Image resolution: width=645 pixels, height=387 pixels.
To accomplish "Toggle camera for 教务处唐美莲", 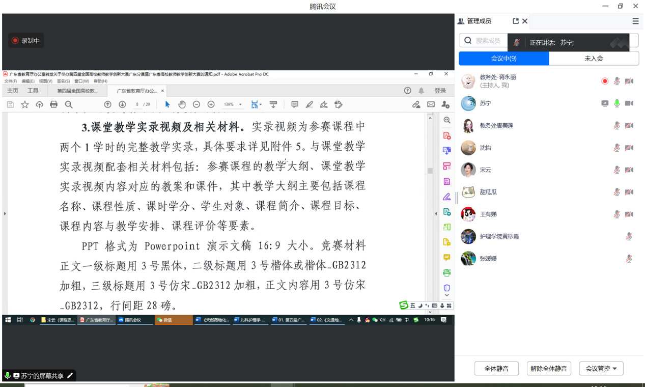I will pos(629,126).
